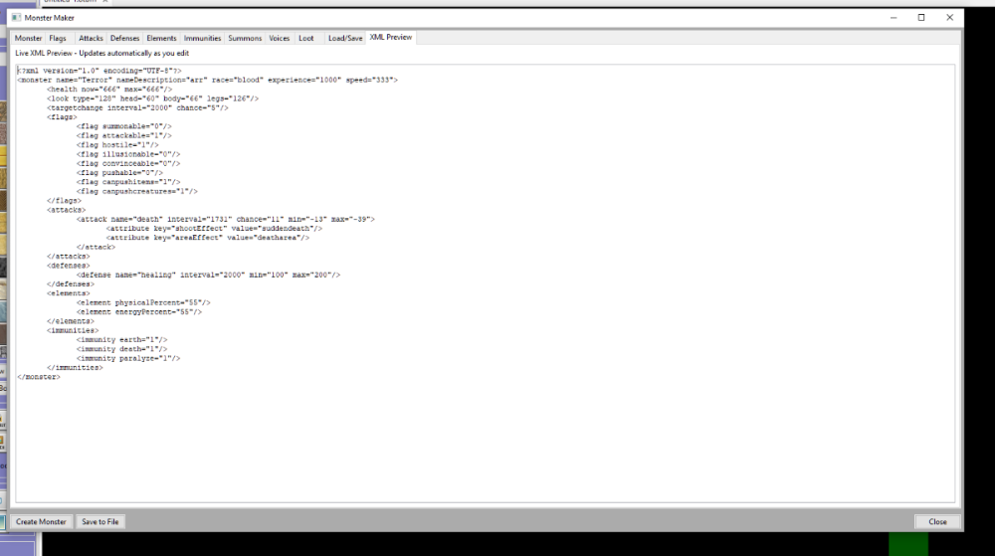The height and width of the screenshot is (556, 995).
Task: Select the Defenses tab
Action: pos(124,38)
